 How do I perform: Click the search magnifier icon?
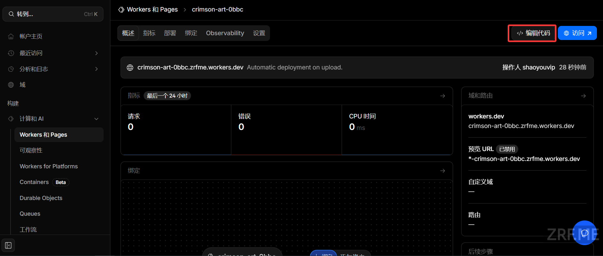[11, 14]
